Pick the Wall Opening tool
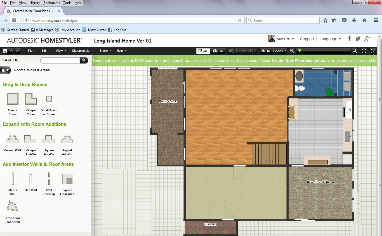382x236 pixels. (49, 179)
